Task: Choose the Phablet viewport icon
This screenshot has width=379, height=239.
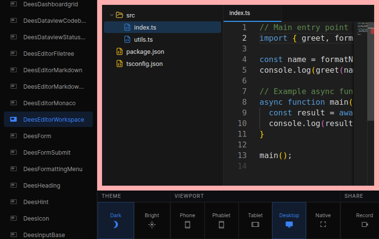Action: pyautogui.click(x=221, y=224)
